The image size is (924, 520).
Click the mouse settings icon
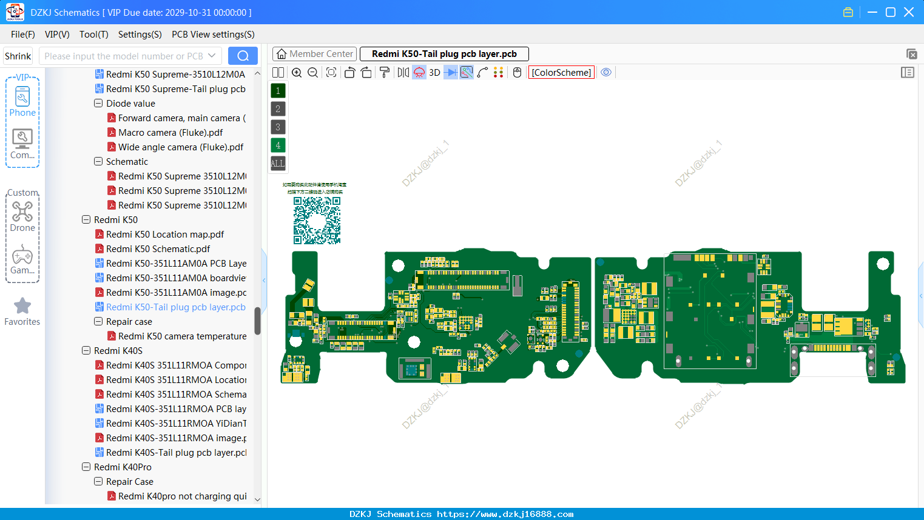(x=518, y=72)
